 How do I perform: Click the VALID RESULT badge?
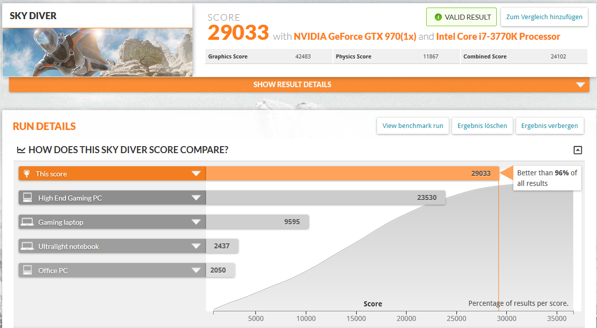coord(461,17)
